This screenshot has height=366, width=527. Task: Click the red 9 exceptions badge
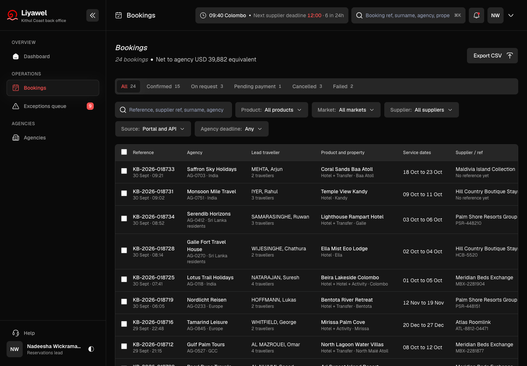coord(90,106)
